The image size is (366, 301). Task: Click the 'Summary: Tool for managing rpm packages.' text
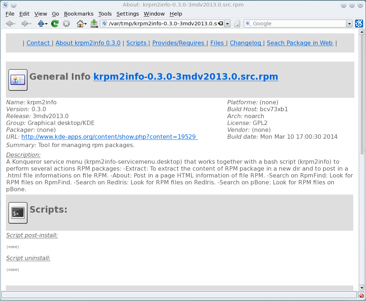click(70, 145)
